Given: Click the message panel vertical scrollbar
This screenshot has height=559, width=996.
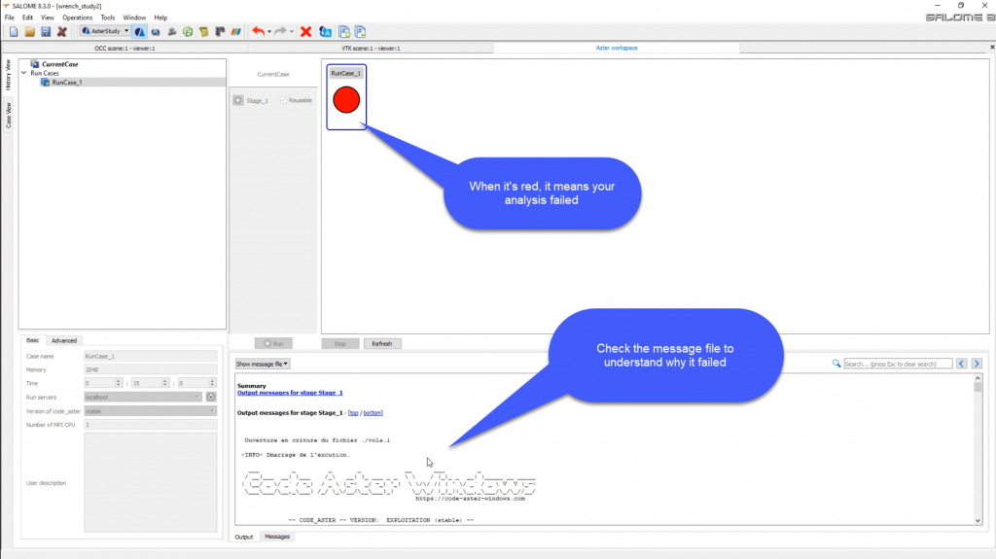Looking at the screenshot, I should (978, 449).
